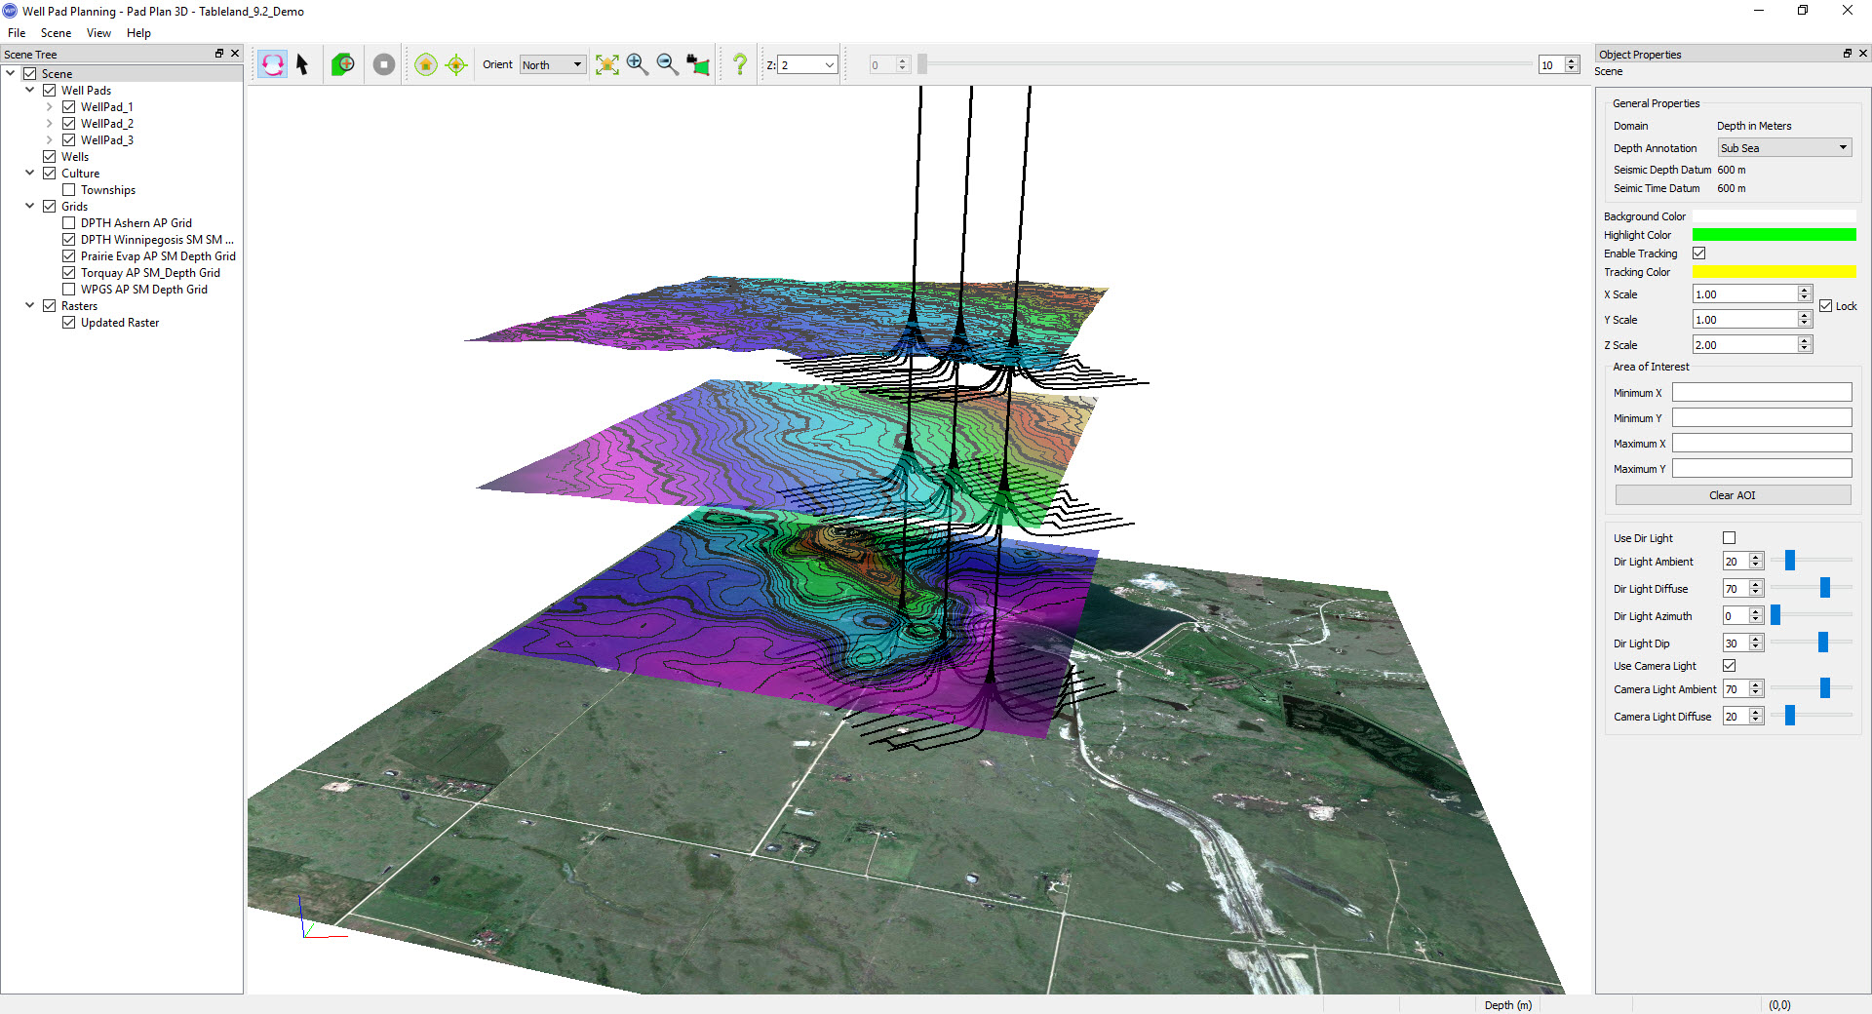Click the green Highlight Color swatch
Viewport: 1872px width, 1014px height.
point(1774,235)
